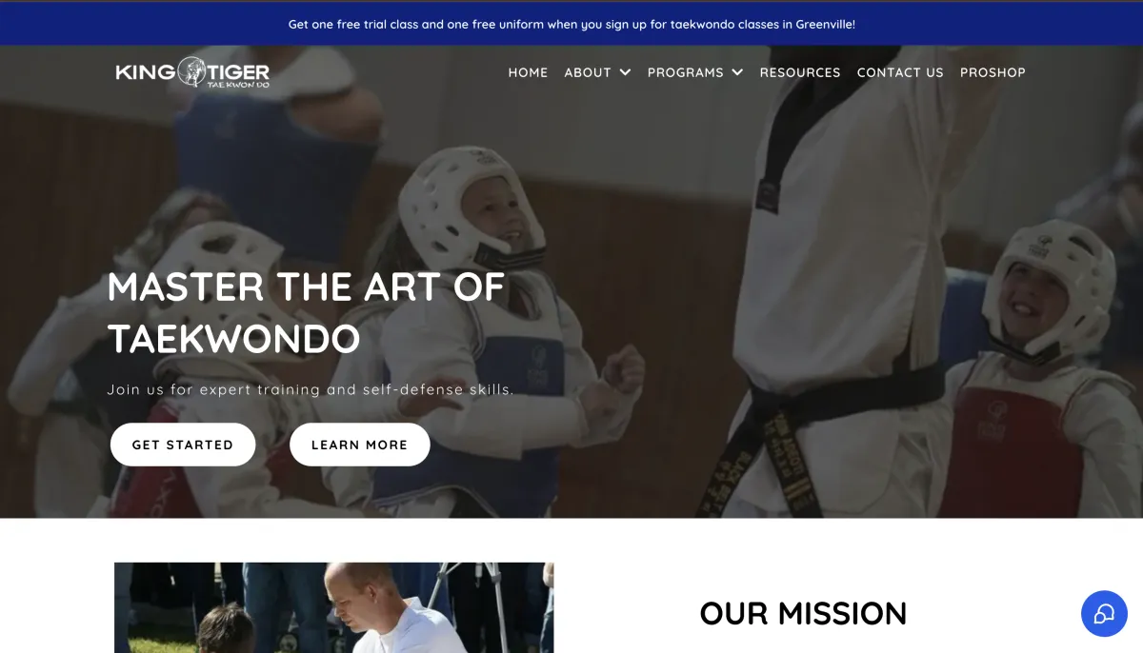Click the OUR MISSION heading
Image resolution: width=1143 pixels, height=653 pixels.
[803, 613]
